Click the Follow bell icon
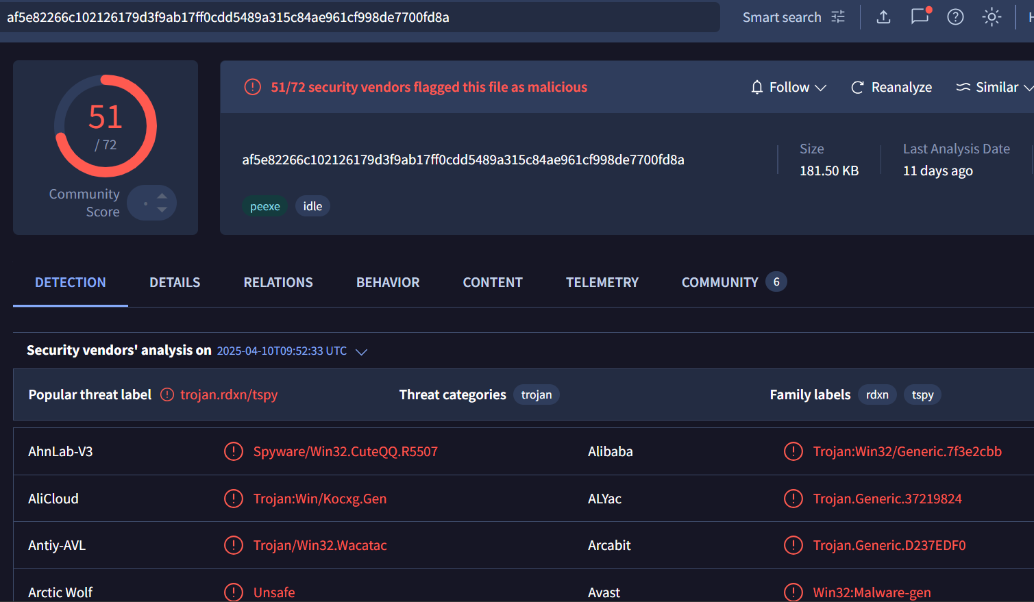The width and height of the screenshot is (1034, 602). pyautogui.click(x=757, y=87)
